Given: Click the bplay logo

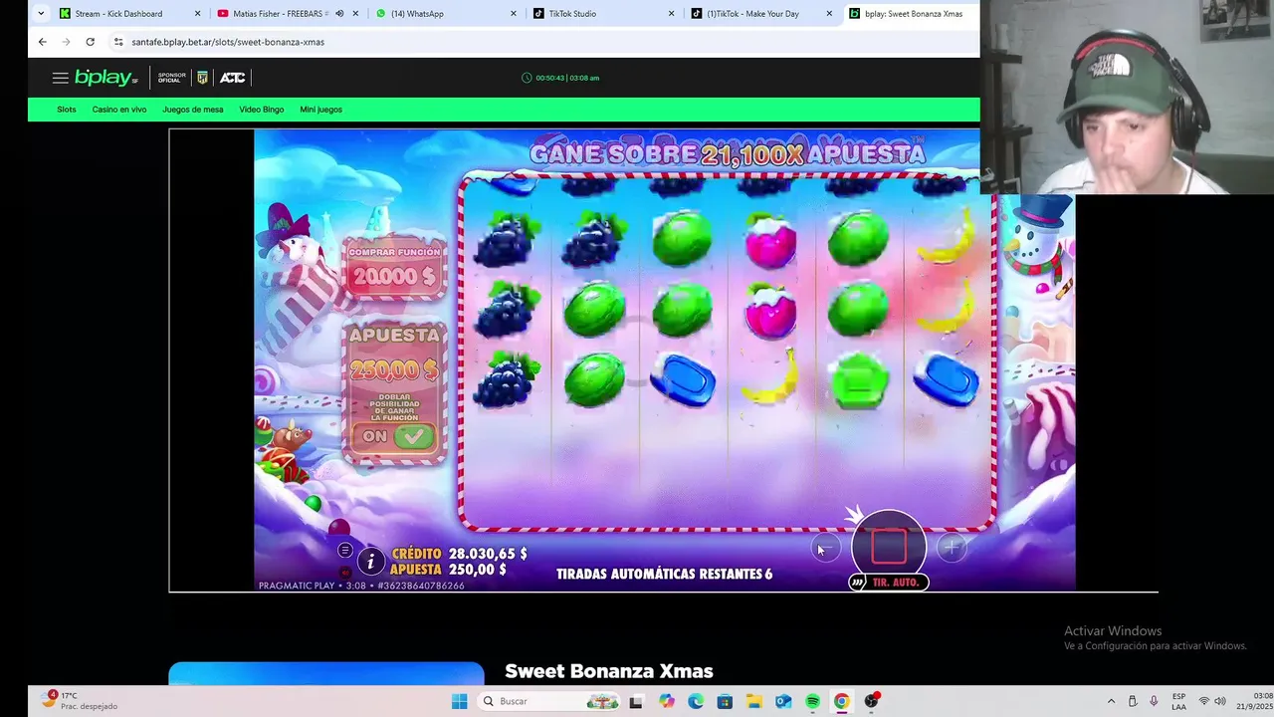Looking at the screenshot, I should 106,78.
